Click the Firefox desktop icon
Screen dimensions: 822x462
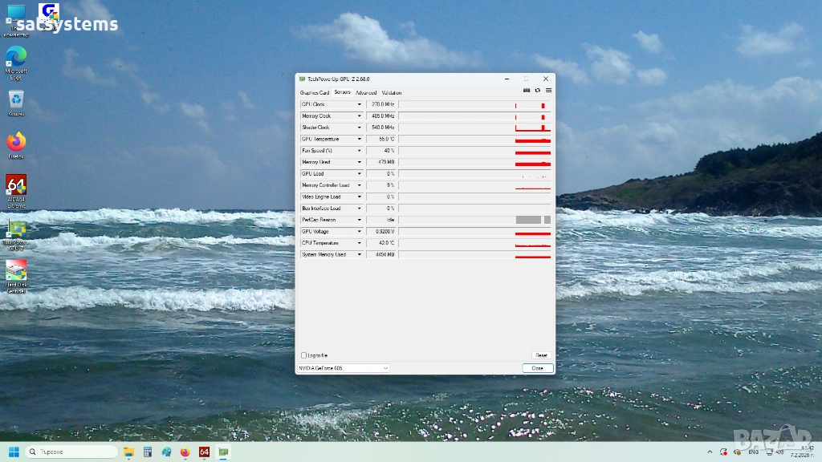tap(16, 144)
